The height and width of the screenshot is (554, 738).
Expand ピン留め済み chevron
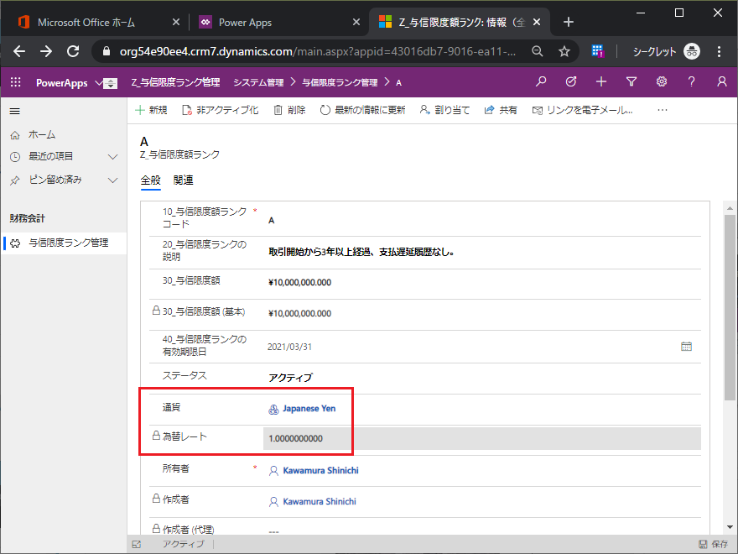click(x=112, y=180)
